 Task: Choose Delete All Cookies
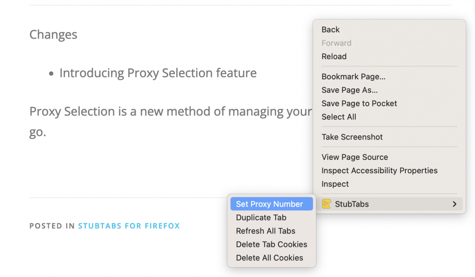coord(270,258)
